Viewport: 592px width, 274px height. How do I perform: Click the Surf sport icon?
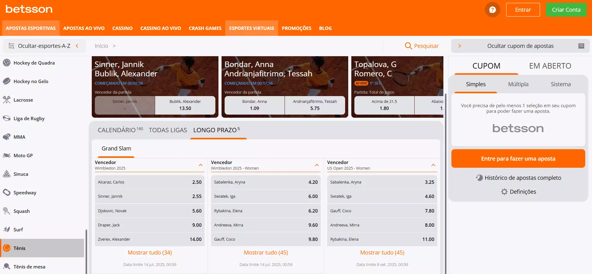click(x=6, y=230)
